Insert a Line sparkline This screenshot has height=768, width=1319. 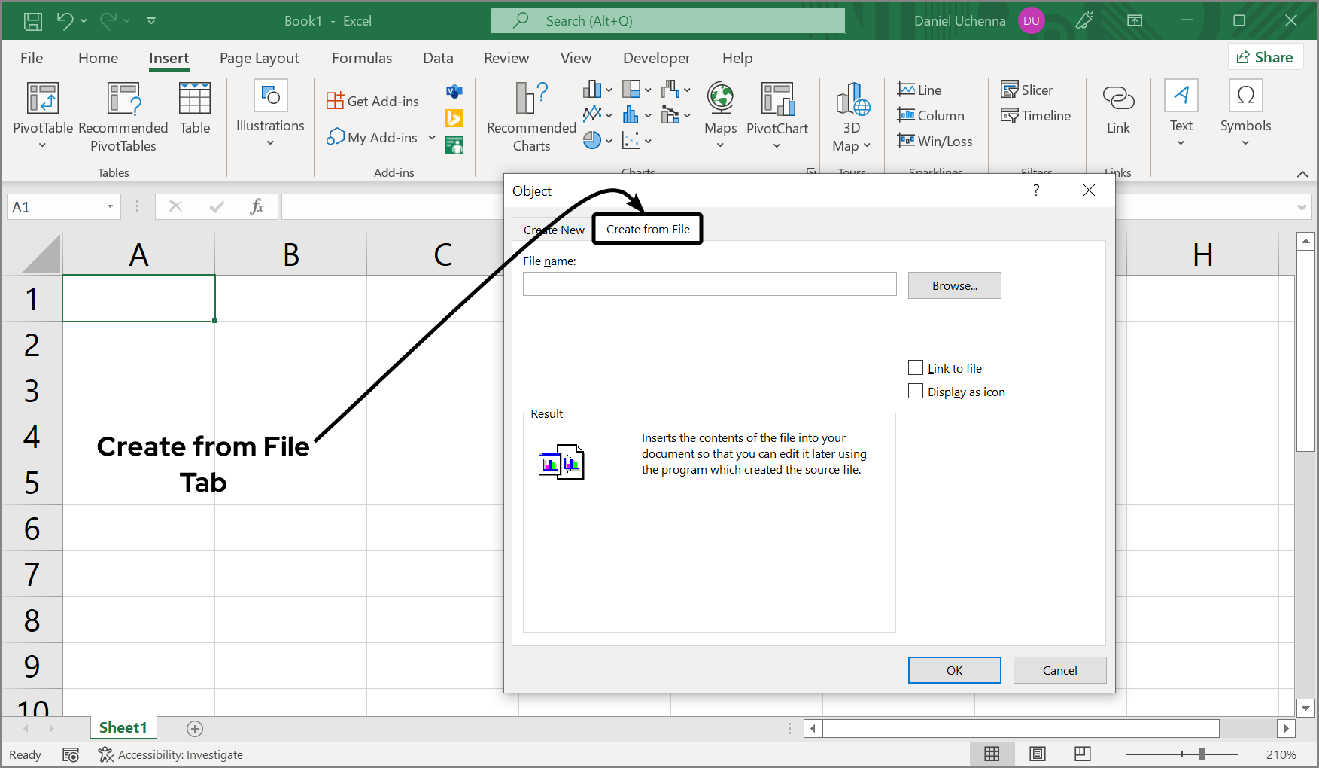pos(919,89)
